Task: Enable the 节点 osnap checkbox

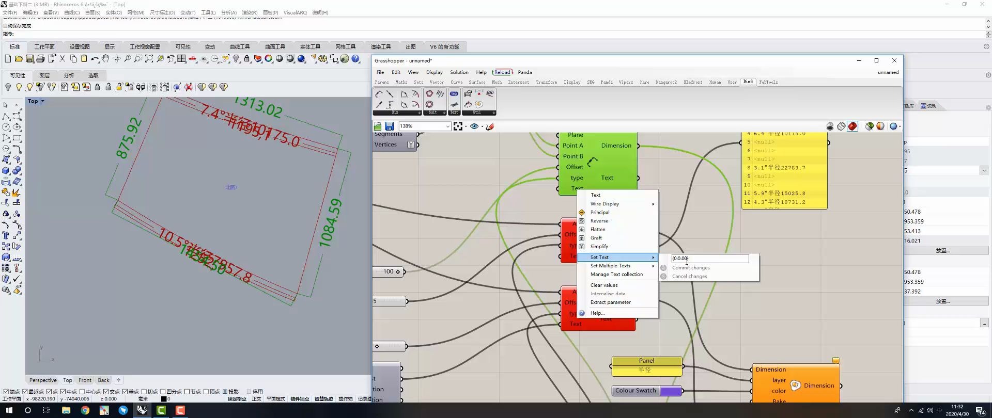Action: [187, 392]
